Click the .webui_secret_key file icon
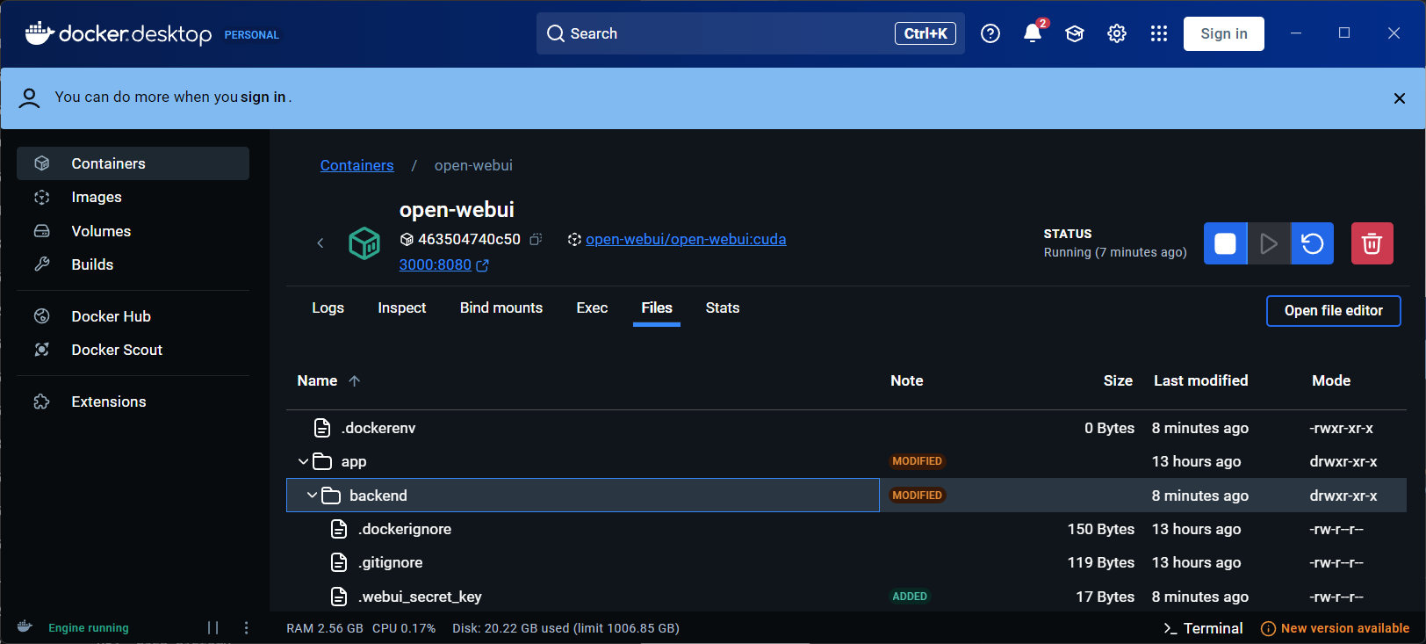 (x=339, y=597)
